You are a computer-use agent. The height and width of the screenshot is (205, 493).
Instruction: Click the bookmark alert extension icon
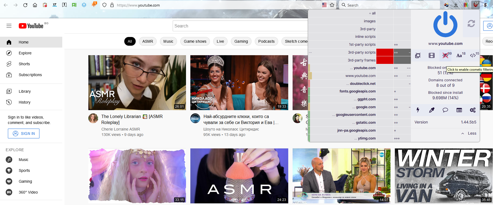tap(64, 5)
